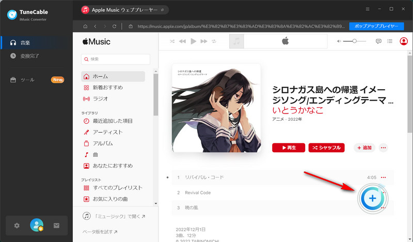This screenshot has height=242, width=413.
Task: Skip to previous track
Action: [x=182, y=41]
